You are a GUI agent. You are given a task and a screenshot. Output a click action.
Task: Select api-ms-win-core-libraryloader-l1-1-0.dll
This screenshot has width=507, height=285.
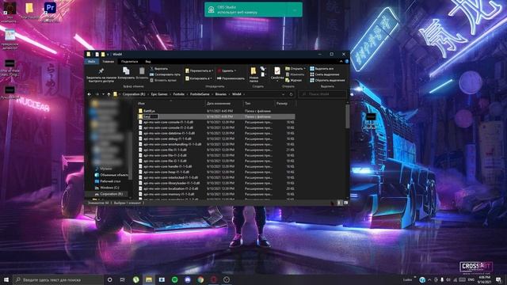tap(216, 183)
